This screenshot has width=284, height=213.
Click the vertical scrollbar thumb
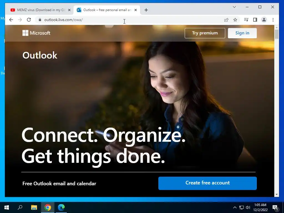277,34
